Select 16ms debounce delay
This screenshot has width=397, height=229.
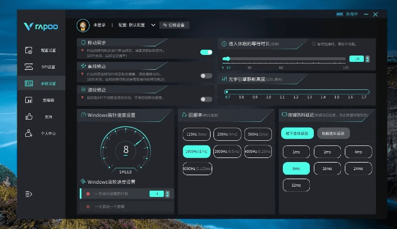coord(328,168)
